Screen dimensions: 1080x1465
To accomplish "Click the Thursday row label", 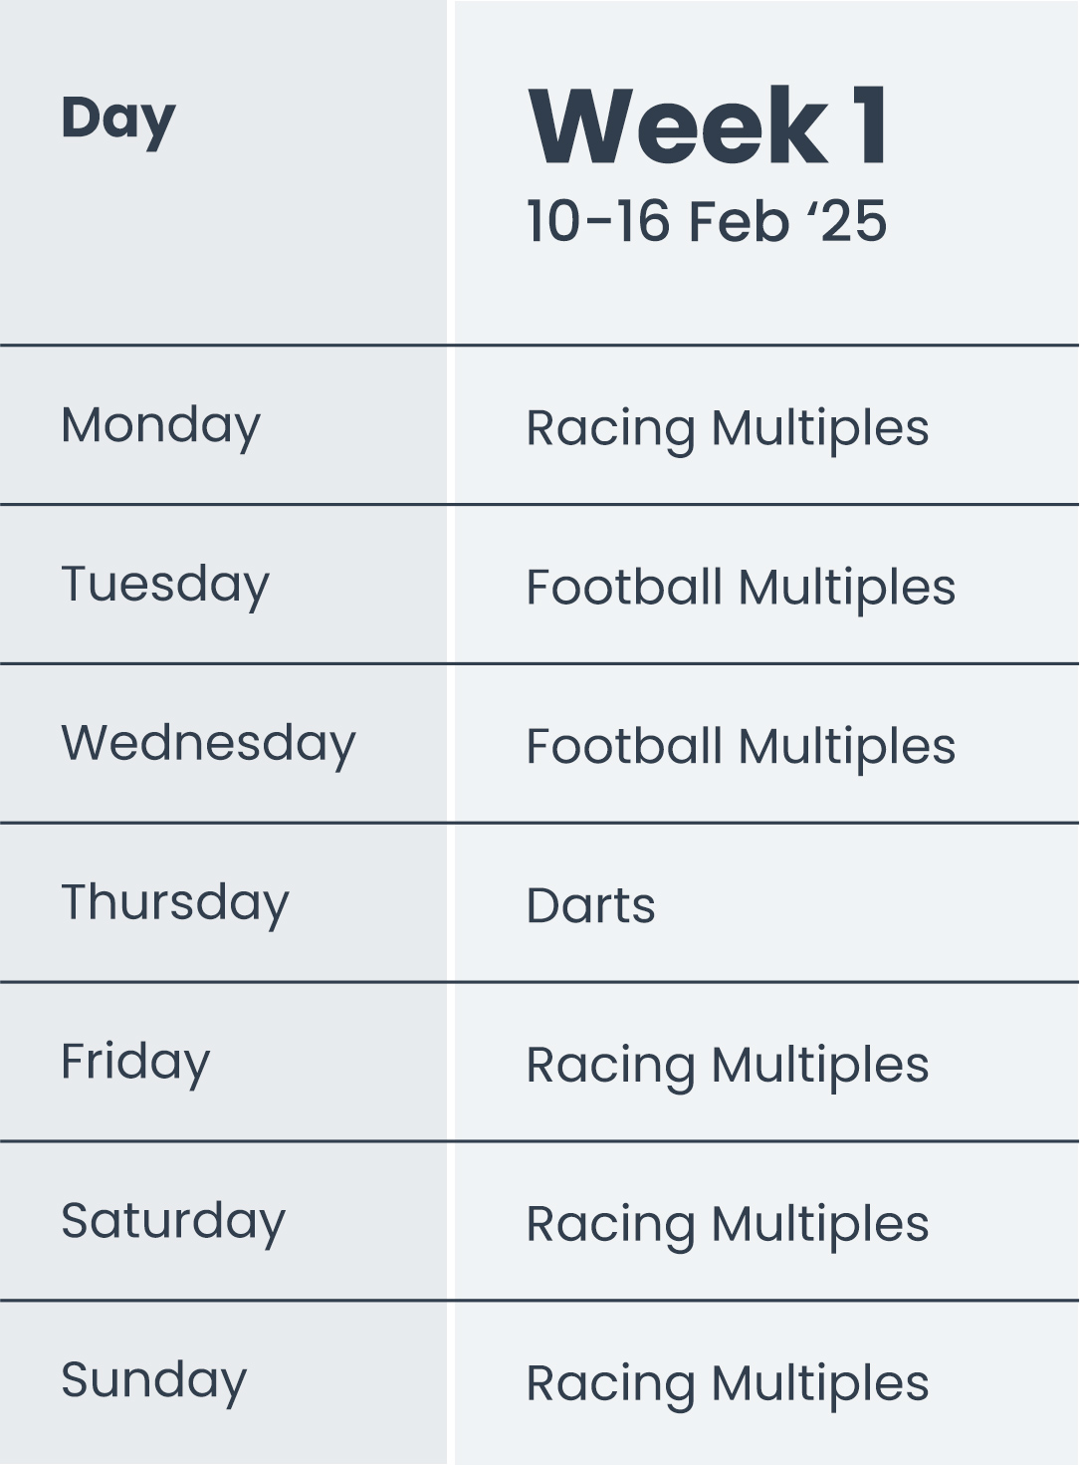I will 175,902.
